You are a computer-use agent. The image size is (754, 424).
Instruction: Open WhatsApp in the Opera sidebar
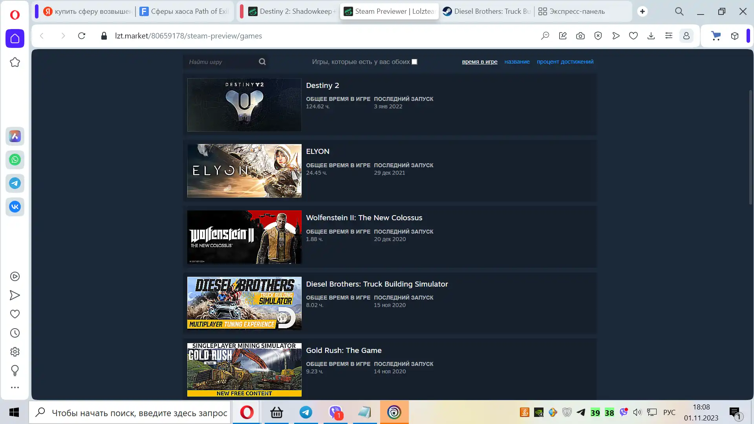click(15, 160)
